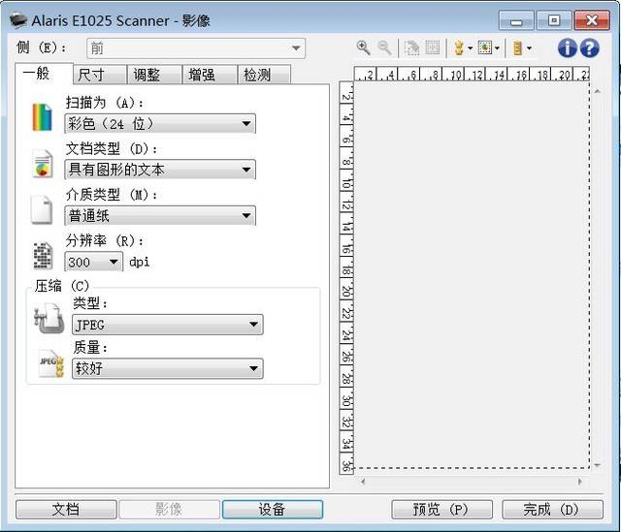Open the 介质类型 dropdown

160,215
